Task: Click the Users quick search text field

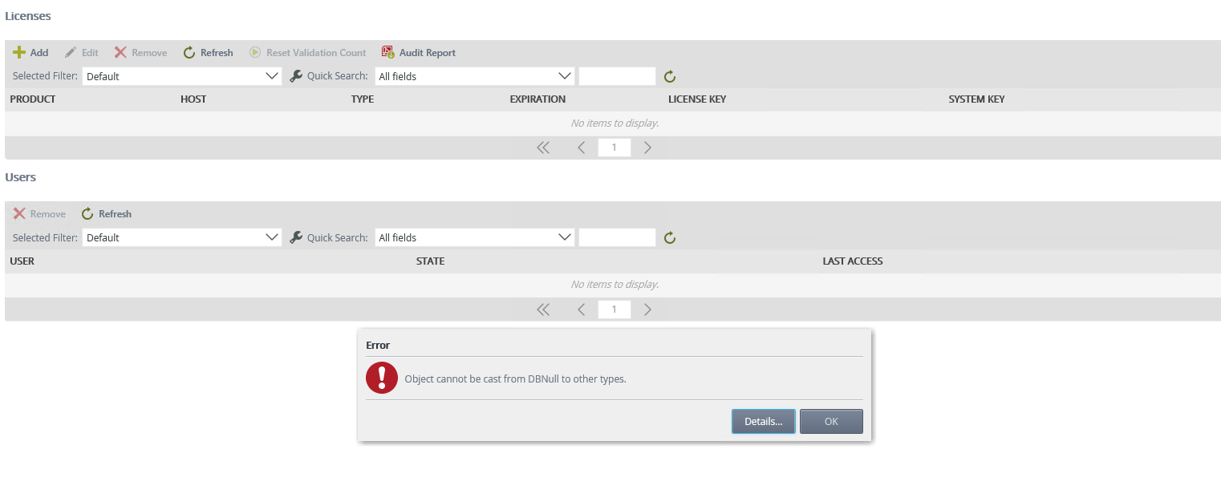Action: coord(617,237)
